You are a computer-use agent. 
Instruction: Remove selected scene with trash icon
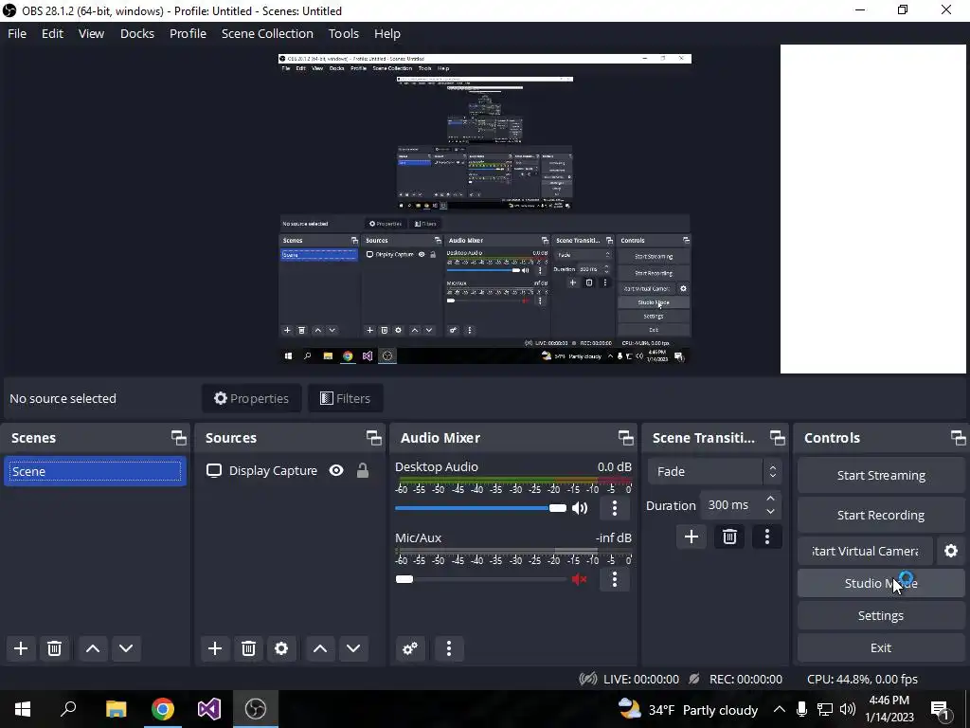[x=54, y=648]
